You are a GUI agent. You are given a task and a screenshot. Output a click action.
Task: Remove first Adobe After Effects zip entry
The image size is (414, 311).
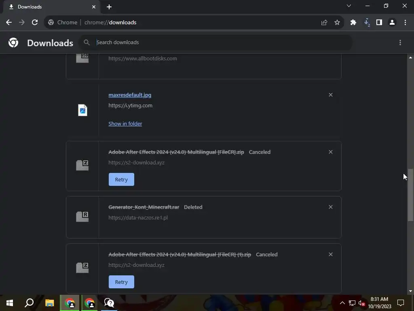point(331,152)
